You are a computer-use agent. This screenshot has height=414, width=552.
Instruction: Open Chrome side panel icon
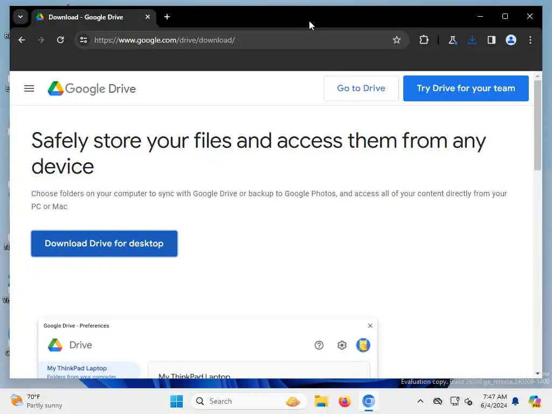tap(492, 40)
